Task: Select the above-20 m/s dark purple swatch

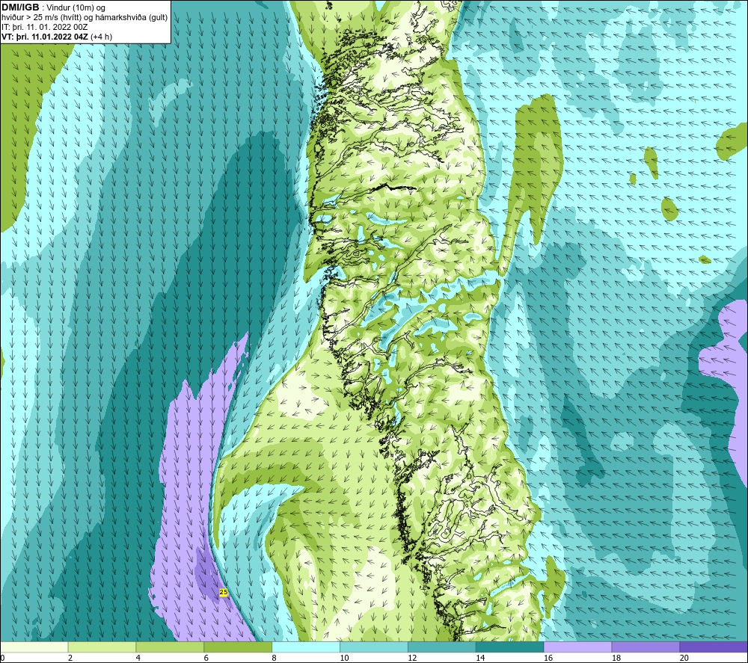Action: click(714, 647)
